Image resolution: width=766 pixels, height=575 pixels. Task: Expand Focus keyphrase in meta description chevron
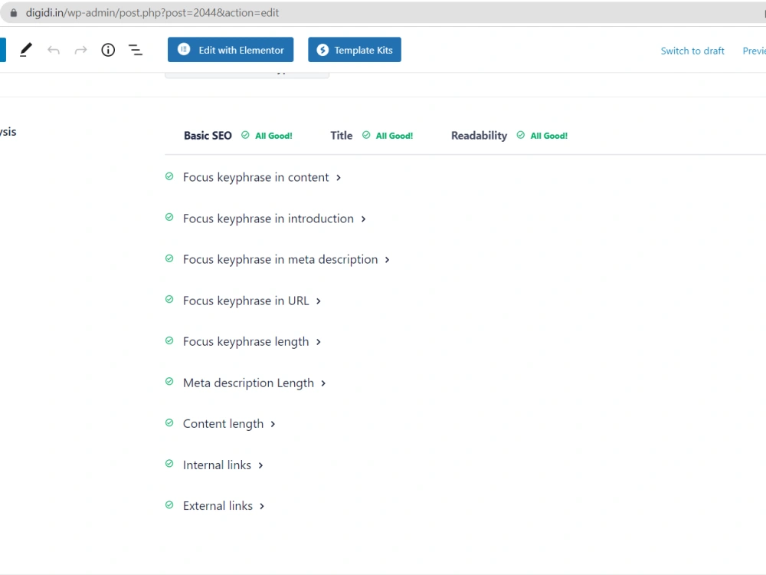point(387,260)
